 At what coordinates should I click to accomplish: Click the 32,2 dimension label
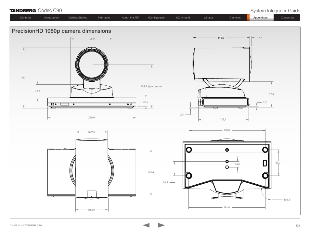coord(37,91)
